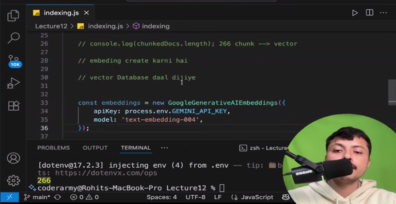Show more panel tabs ellipsis
This screenshot has height=204, width=396.
pyautogui.click(x=164, y=148)
